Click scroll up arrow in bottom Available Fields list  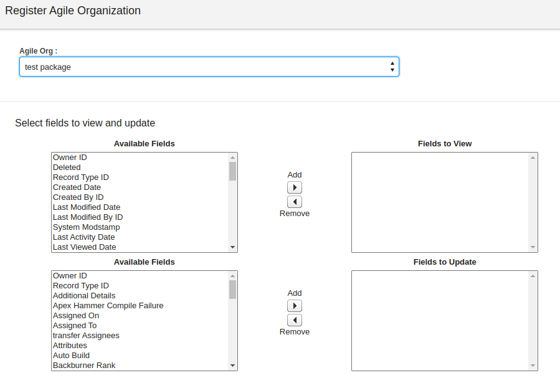coord(232,276)
